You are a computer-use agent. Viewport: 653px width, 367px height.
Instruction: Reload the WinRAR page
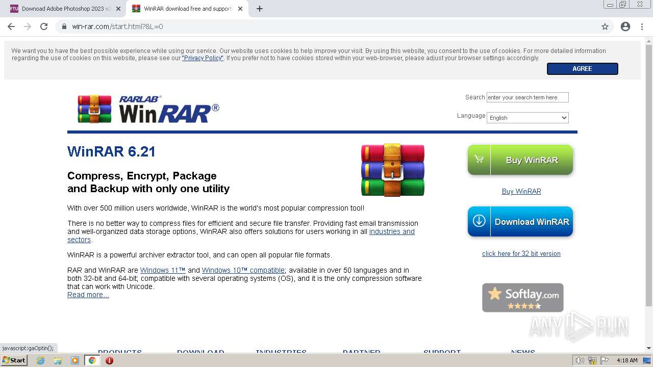point(44,27)
